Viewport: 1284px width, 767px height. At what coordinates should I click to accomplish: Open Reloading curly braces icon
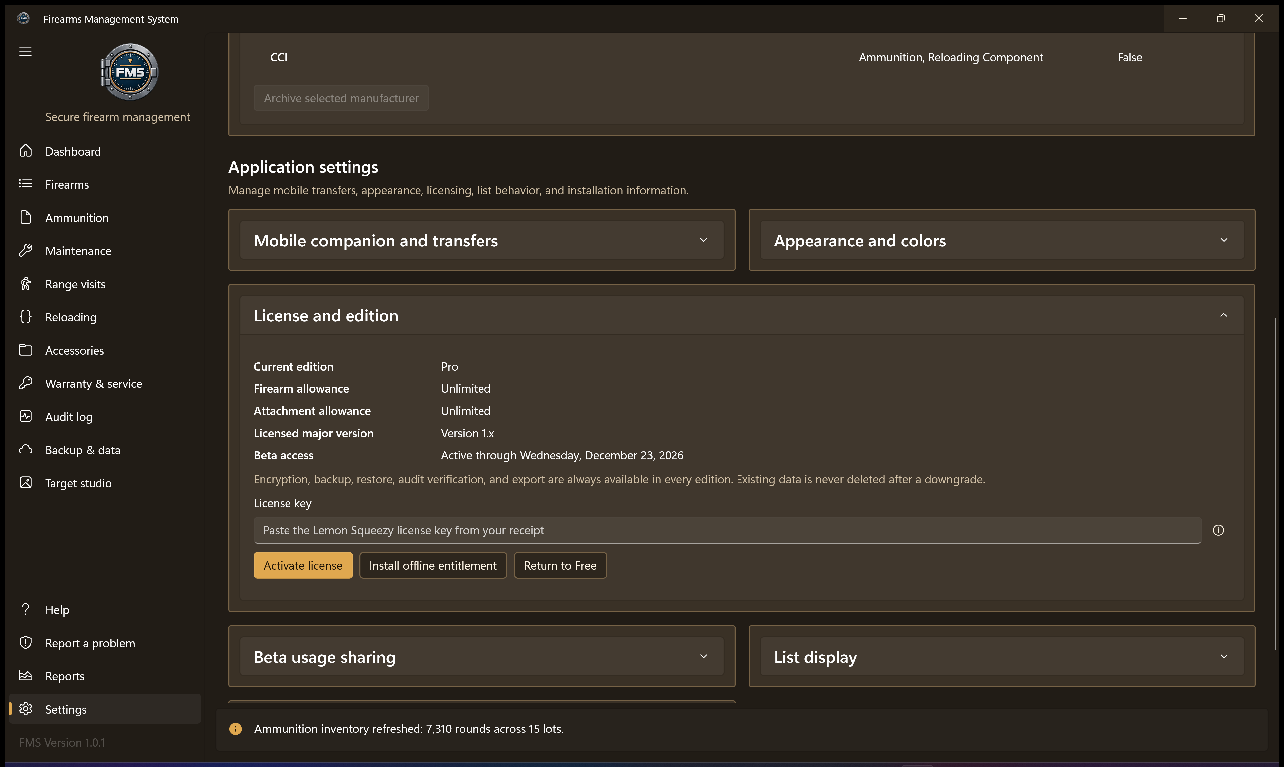pos(25,317)
